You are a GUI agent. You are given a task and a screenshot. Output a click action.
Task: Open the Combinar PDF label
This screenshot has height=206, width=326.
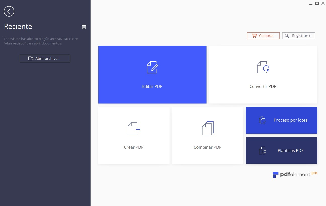[208, 147]
